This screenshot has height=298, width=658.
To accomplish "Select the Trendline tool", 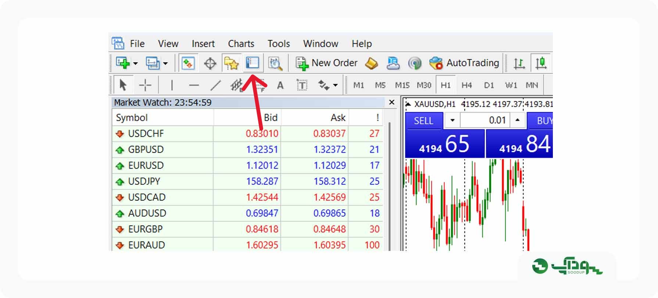I will coord(215,85).
